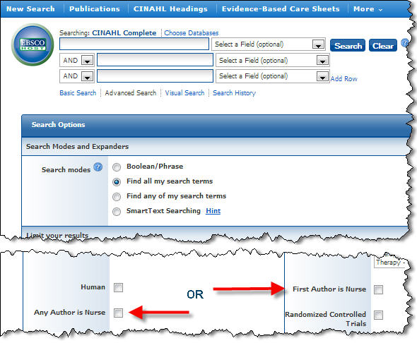Click Choose Databases link
Image resolution: width=417 pixels, height=343 pixels.
[192, 33]
